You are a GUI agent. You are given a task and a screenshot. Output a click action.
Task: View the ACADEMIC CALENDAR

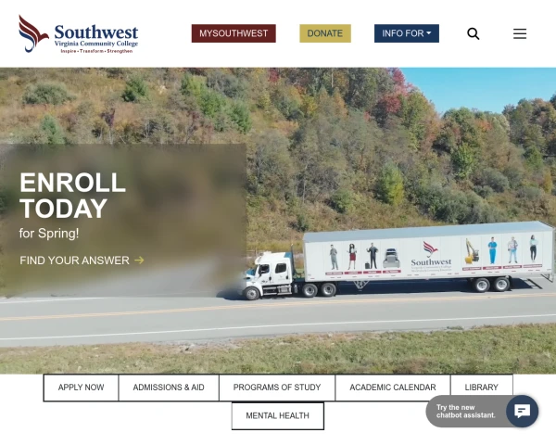(x=393, y=388)
